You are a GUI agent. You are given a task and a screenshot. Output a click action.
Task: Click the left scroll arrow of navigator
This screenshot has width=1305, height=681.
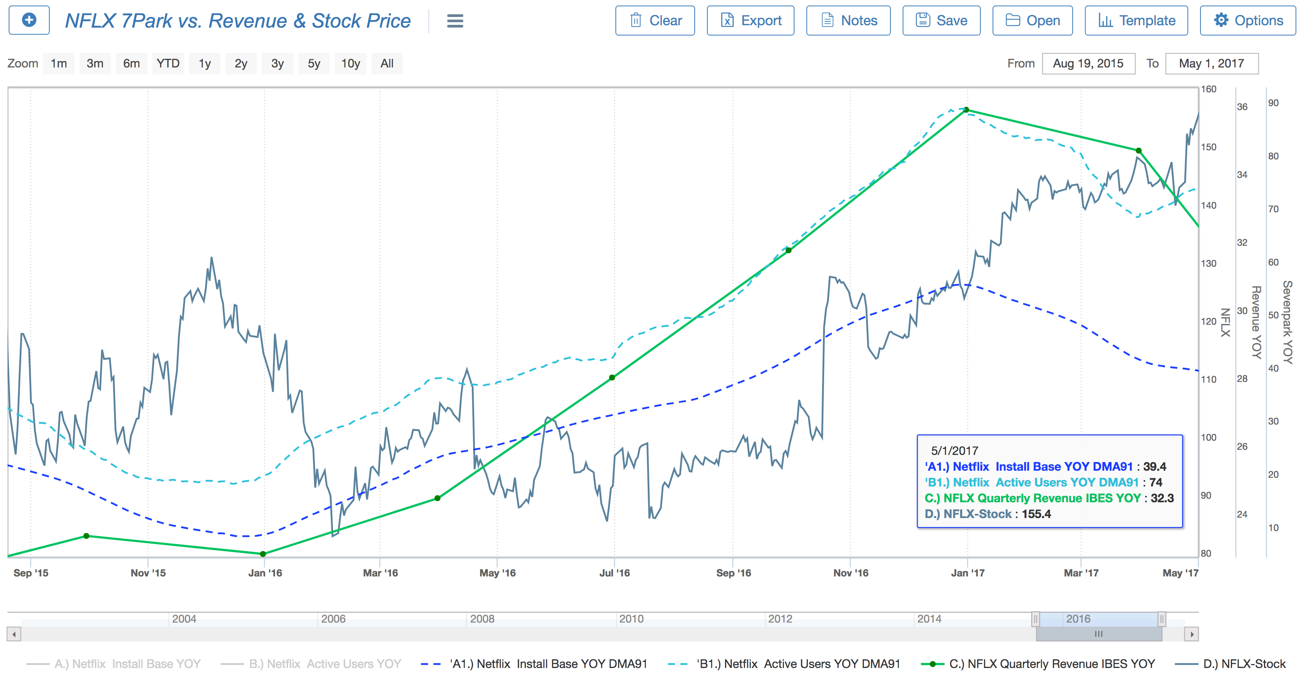pyautogui.click(x=14, y=634)
